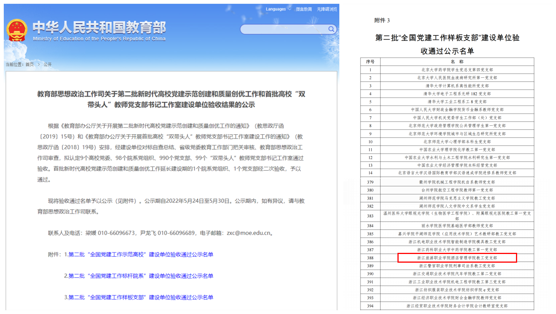The height and width of the screenshot is (314, 556).
Task: Click table header 名 称
Action: (x=457, y=62)
